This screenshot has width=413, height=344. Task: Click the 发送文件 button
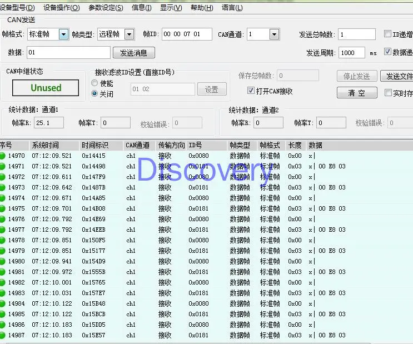click(x=397, y=76)
